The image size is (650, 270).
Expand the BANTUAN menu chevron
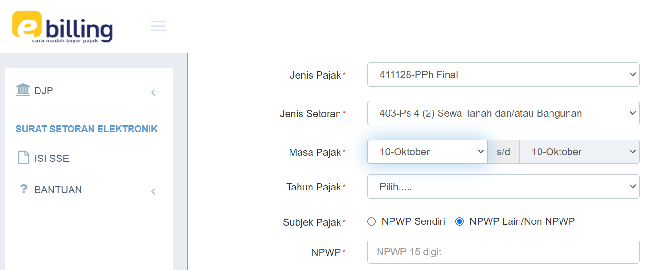pyautogui.click(x=153, y=191)
